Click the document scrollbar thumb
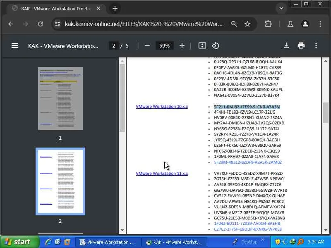Image resolution: width=331 pixels, height=248 pixels. (326, 112)
